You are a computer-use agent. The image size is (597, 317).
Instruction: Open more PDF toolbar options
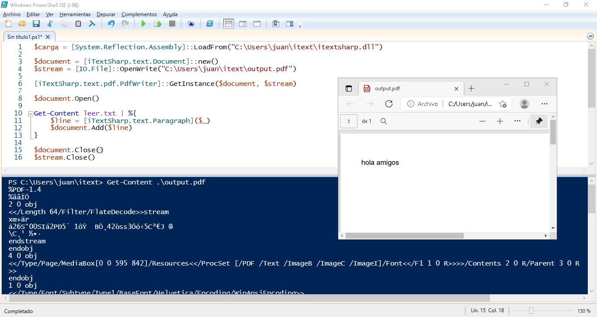pyautogui.click(x=517, y=121)
